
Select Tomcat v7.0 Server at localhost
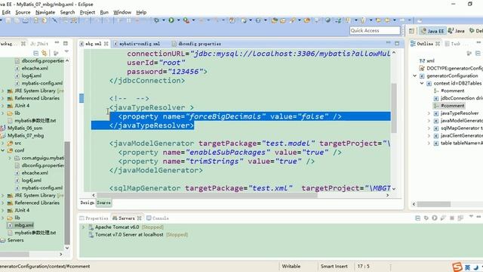(x=129, y=235)
